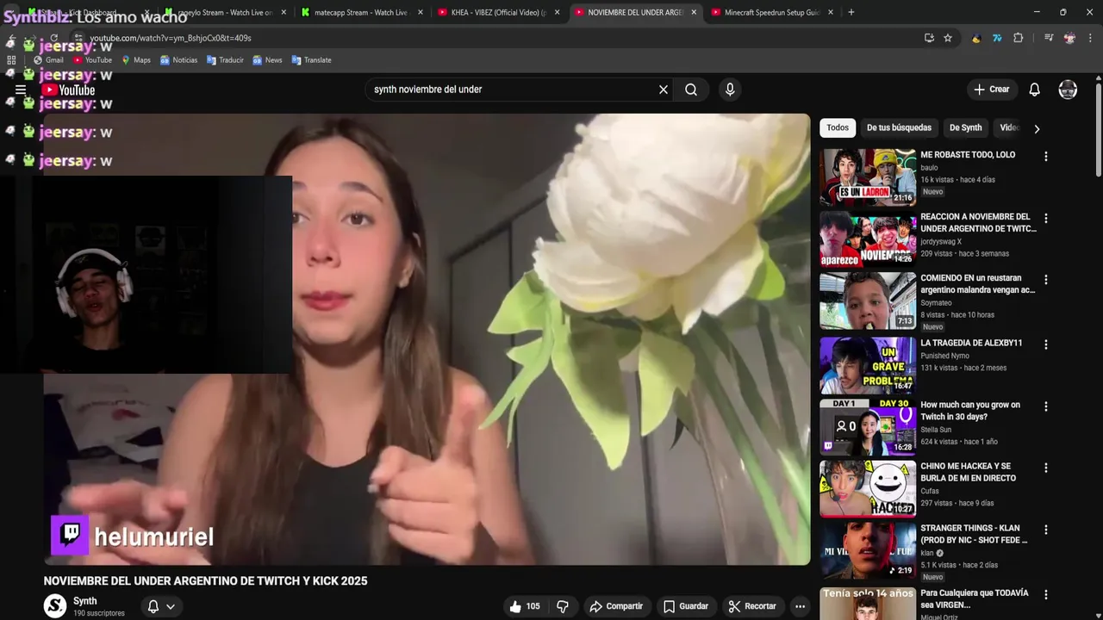1103x620 pixels.
Task: Switch to Minecraft Speedrun Setup Guide tab
Action: 771,12
